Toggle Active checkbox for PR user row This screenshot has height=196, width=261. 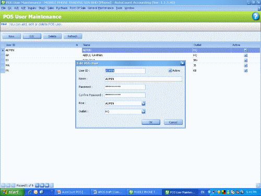pyautogui.click(x=245, y=71)
